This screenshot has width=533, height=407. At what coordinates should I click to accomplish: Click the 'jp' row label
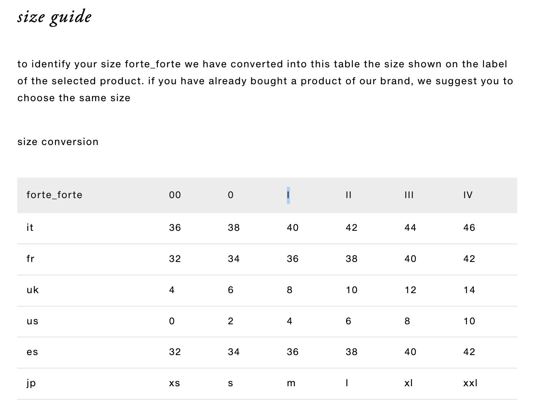pos(31,383)
